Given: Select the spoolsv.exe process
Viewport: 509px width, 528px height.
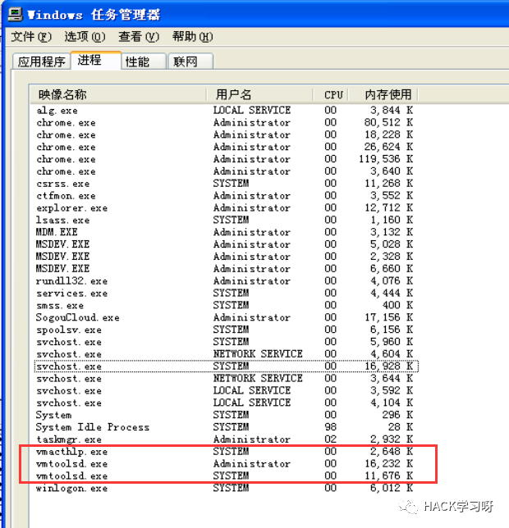Looking at the screenshot, I should click(226, 329).
